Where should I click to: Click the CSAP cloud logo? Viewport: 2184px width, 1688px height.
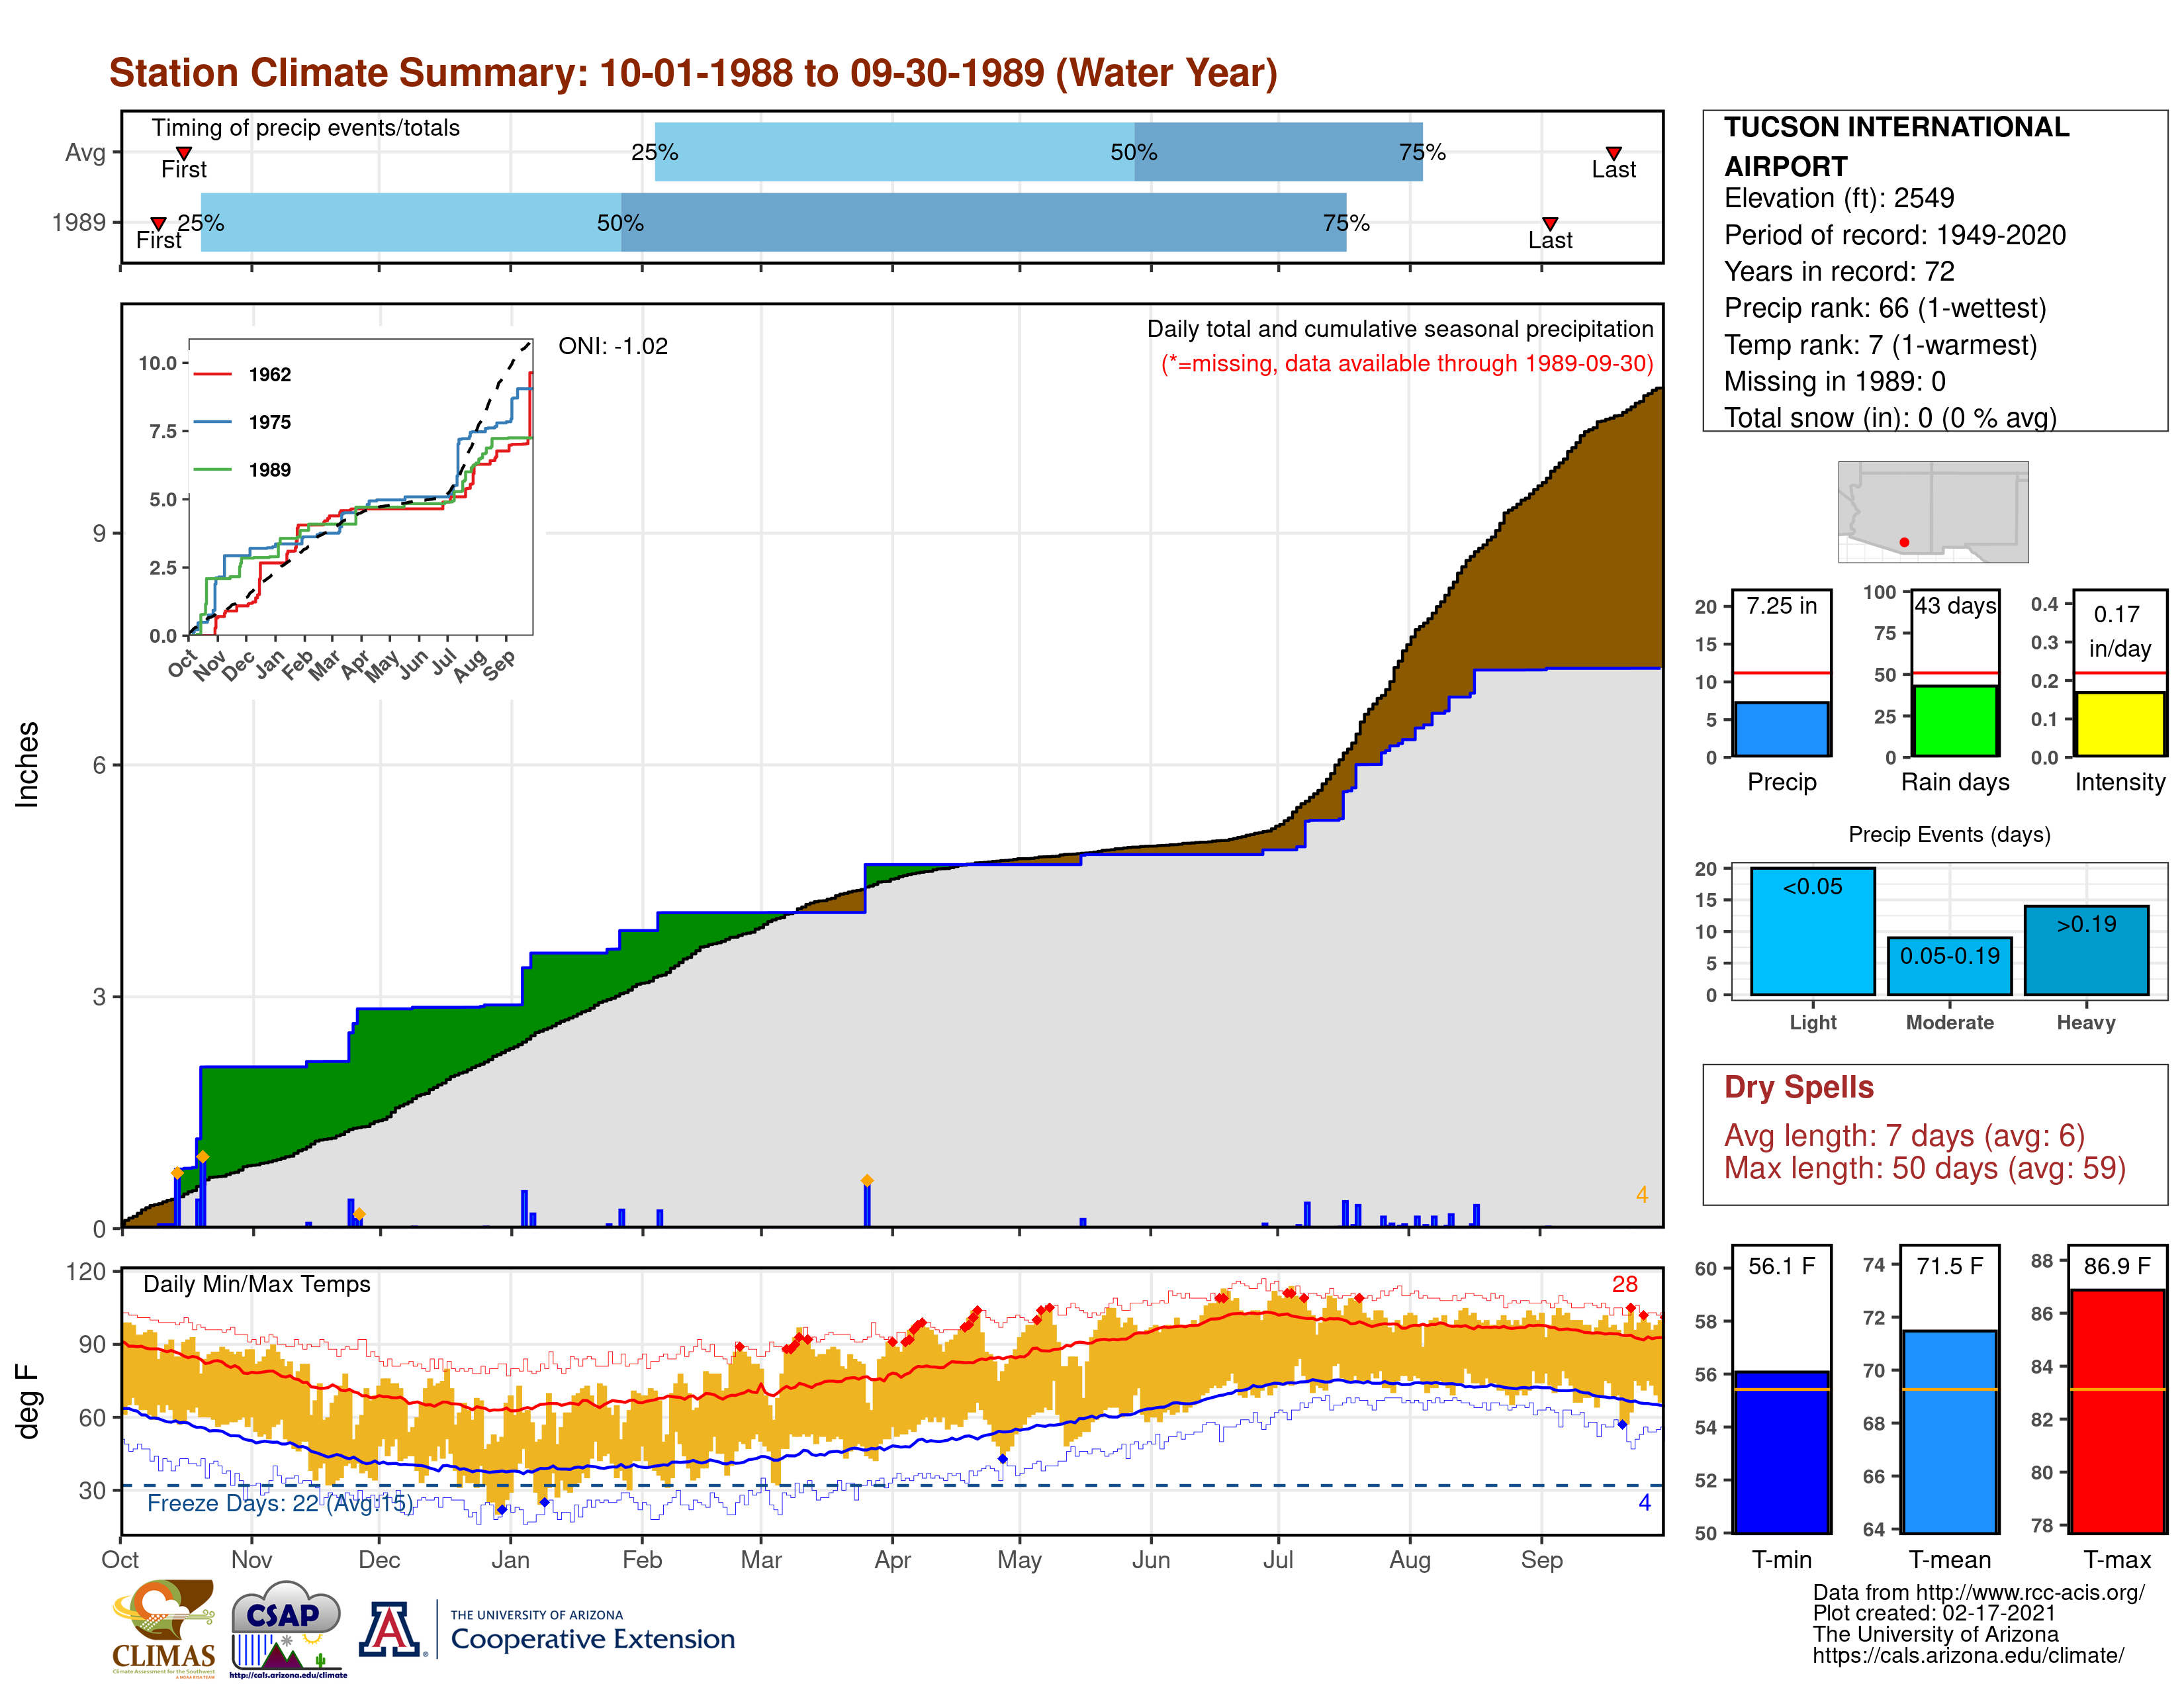pyautogui.click(x=287, y=1628)
